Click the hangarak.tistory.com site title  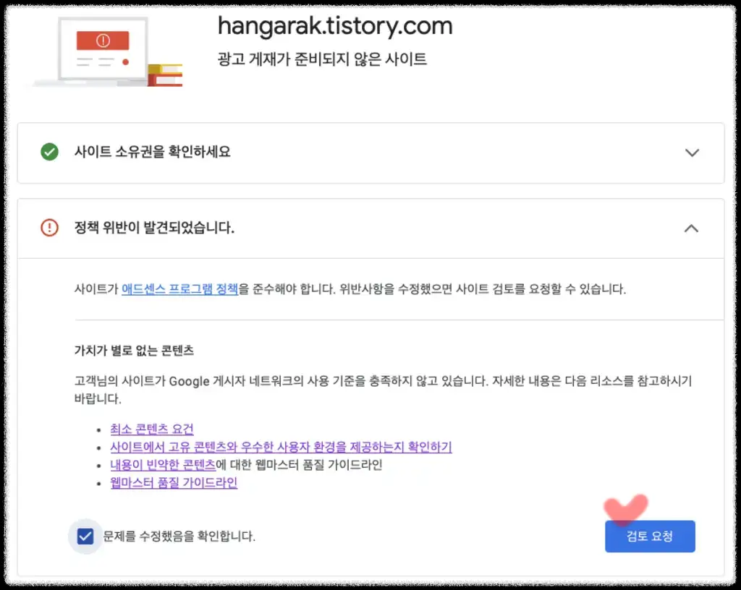pos(335,26)
